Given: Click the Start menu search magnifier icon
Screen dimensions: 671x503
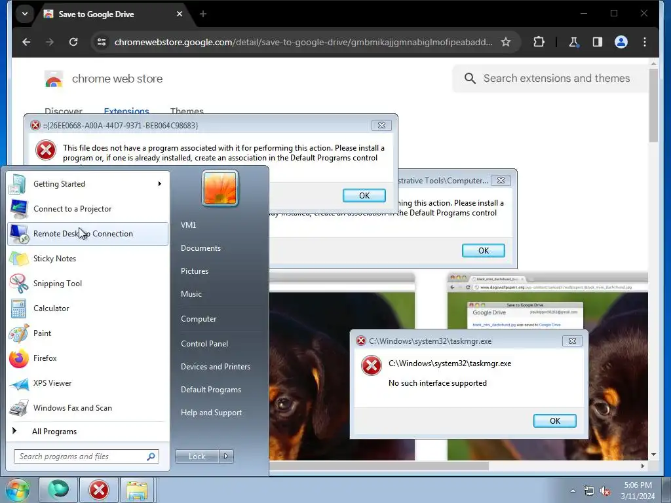Looking at the screenshot, I should point(151,456).
